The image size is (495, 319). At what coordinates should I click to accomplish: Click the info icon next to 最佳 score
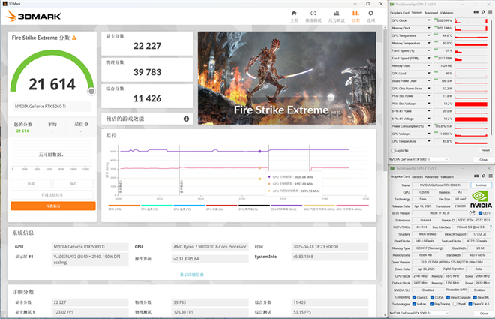[x=86, y=124]
